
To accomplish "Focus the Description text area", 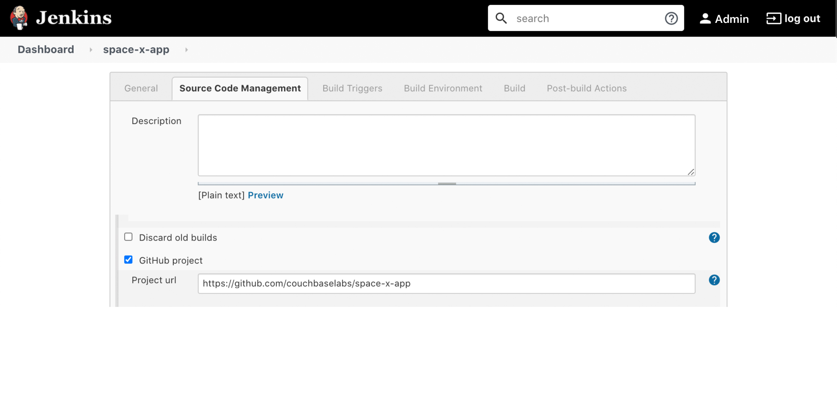I will pos(446,145).
